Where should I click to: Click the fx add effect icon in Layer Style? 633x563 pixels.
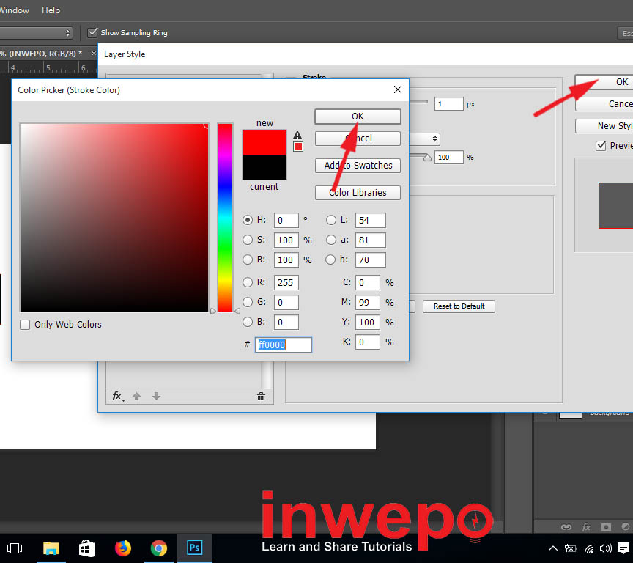click(117, 396)
